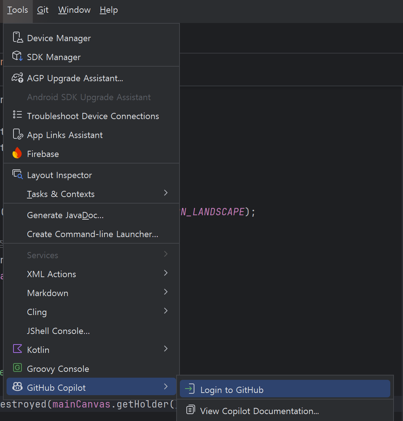Expand the Tasks & Contexts submenu arrow

pos(166,193)
